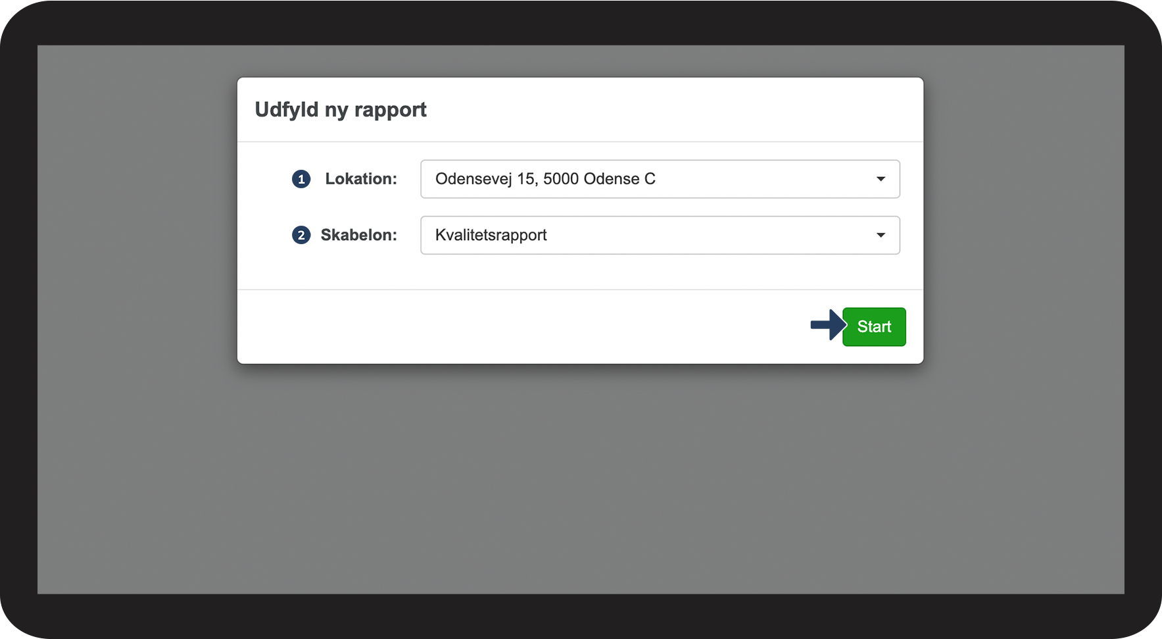
Task: Click the Skabelon dropdown caret arrow
Action: pos(881,235)
